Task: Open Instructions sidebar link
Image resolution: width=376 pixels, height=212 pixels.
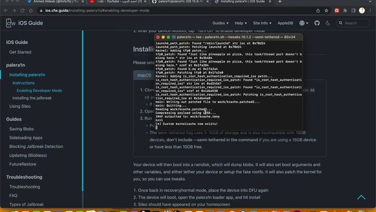Action: pyautogui.click(x=23, y=82)
